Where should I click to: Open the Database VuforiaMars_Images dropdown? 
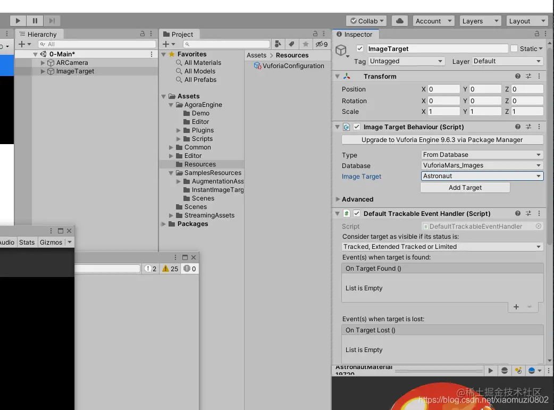tap(482, 165)
